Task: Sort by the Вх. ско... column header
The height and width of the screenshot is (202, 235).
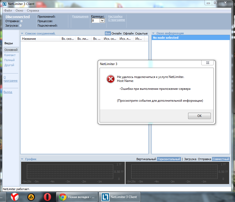Action: pyautogui.click(x=68, y=39)
